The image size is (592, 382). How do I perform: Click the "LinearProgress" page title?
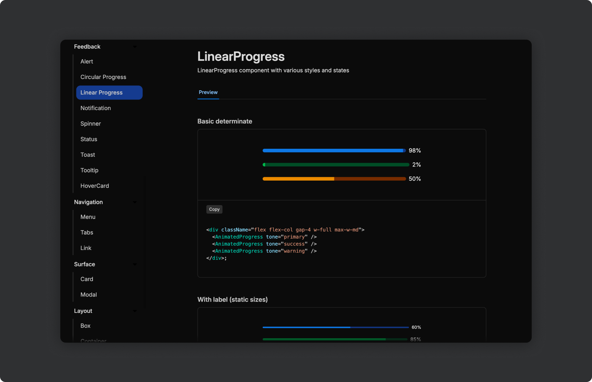(x=241, y=56)
